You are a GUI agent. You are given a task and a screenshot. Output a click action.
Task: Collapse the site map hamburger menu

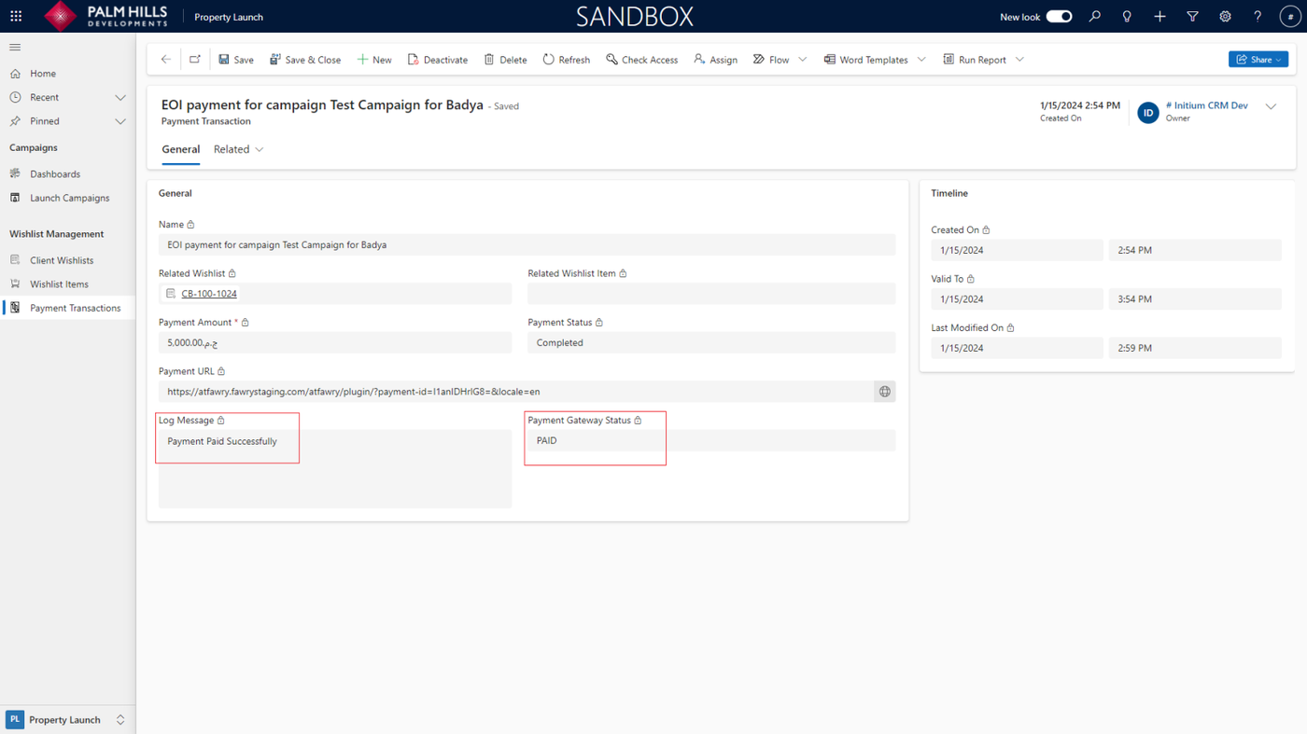tap(15, 48)
